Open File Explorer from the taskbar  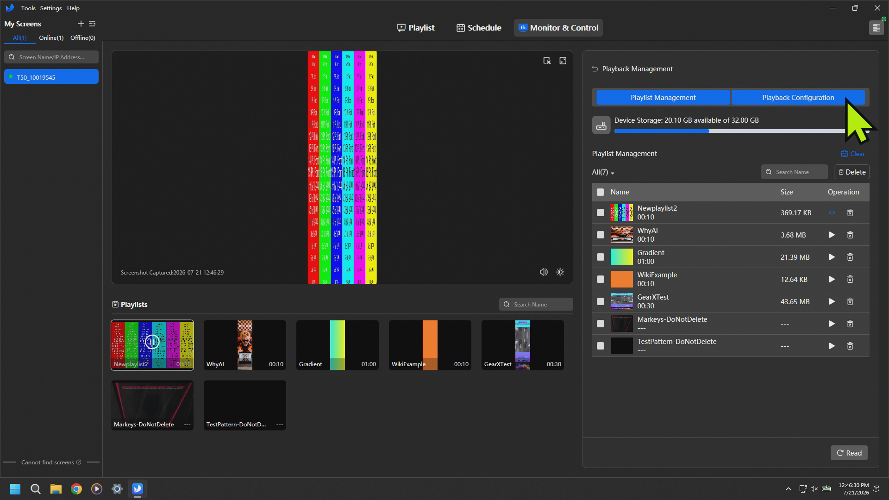(56, 489)
